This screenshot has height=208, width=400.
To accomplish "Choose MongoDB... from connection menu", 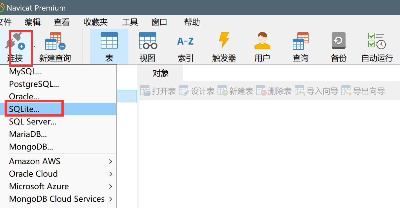I will point(59,147).
